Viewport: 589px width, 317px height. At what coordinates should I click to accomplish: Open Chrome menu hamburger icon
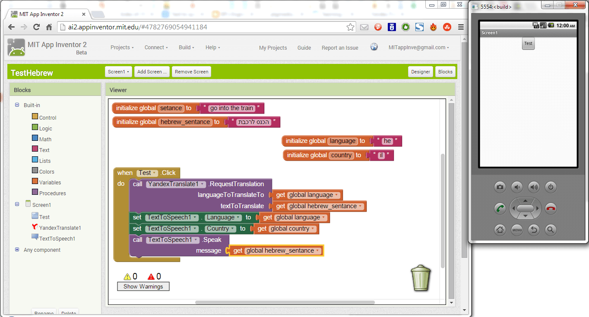461,27
